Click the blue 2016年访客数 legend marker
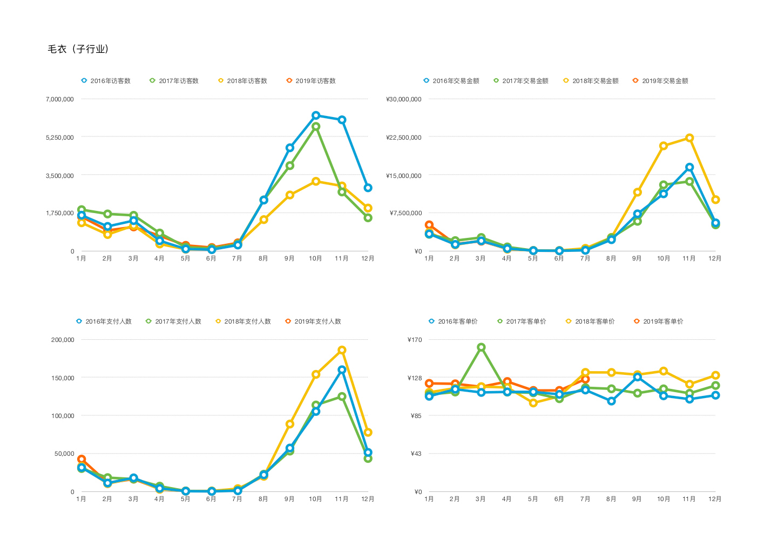The image size is (778, 534). (x=84, y=80)
